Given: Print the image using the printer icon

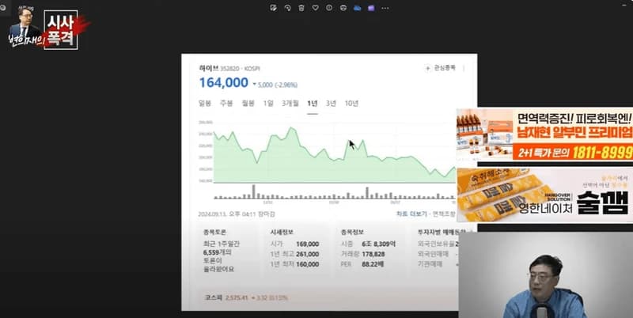Looking at the screenshot, I should tap(343, 8).
